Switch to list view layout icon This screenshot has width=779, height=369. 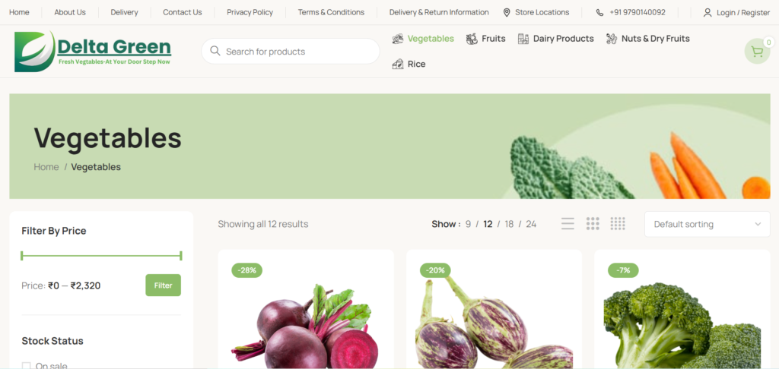coord(568,224)
